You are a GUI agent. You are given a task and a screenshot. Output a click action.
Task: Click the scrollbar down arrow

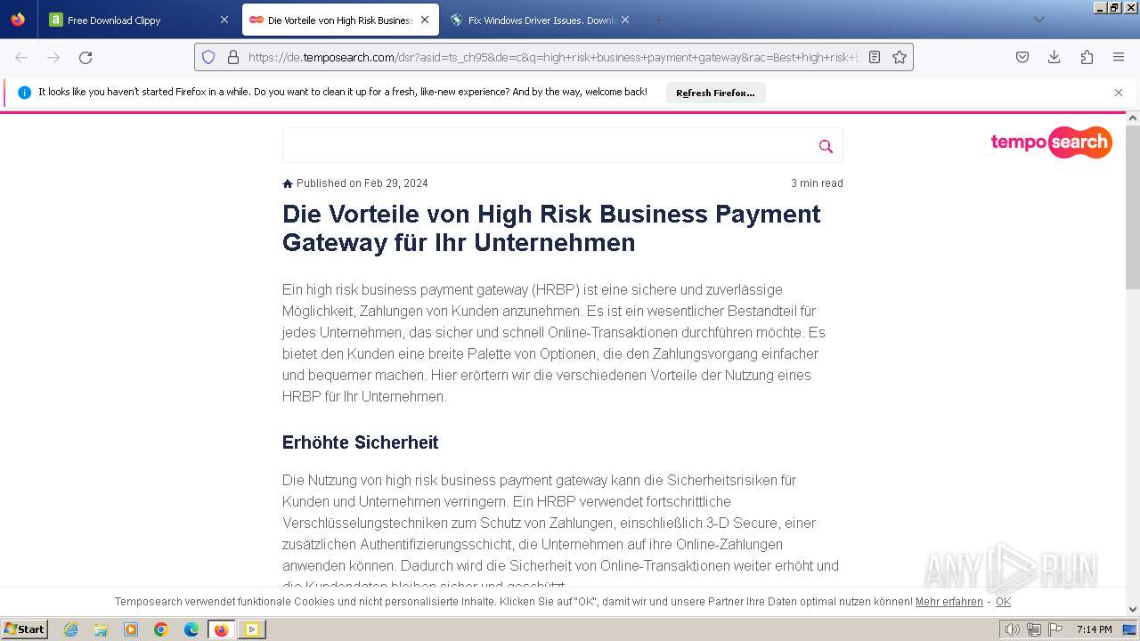[x=1133, y=610]
